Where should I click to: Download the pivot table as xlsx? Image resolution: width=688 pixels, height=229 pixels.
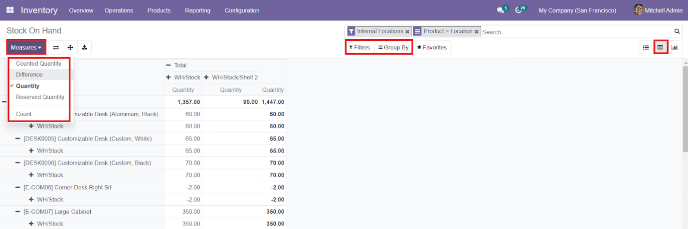(85, 48)
